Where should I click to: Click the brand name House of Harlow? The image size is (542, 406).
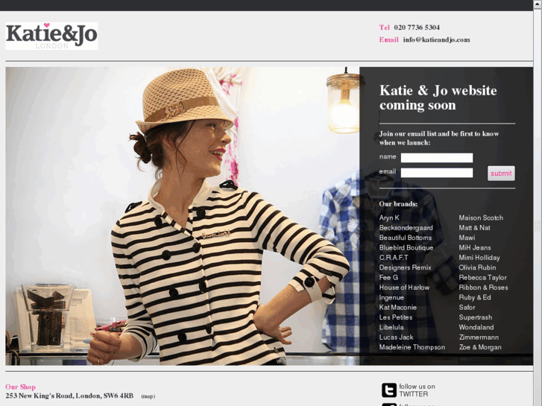(404, 288)
